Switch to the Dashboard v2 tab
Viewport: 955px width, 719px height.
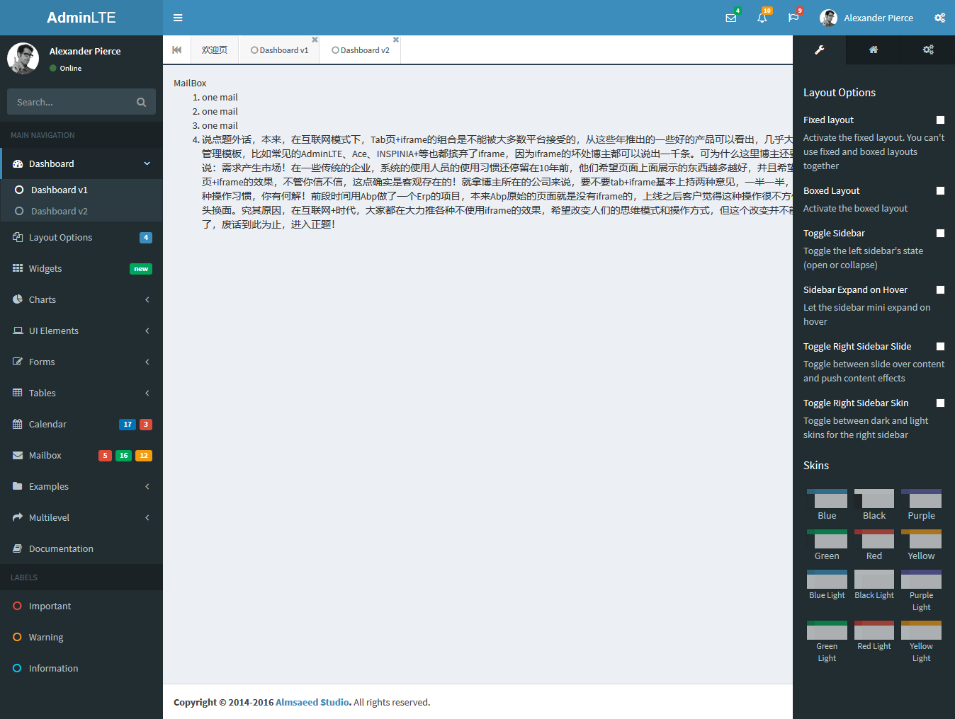click(x=360, y=50)
